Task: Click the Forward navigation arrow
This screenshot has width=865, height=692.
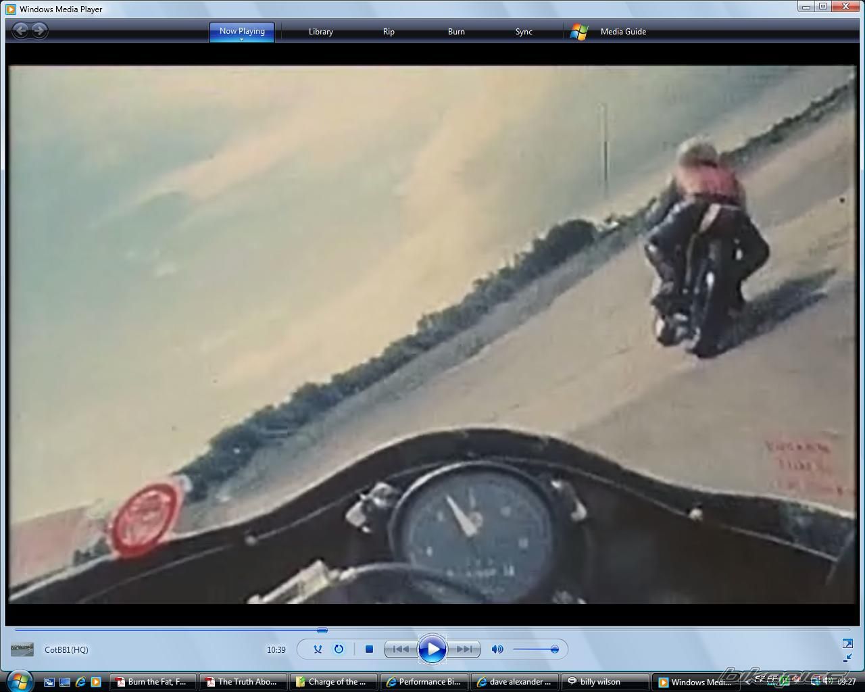Action: pos(39,30)
